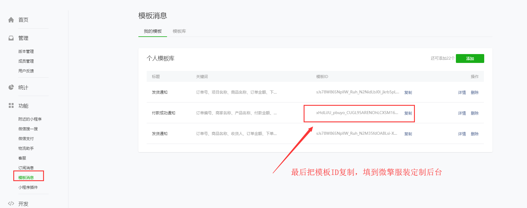Go to 用户反馈

coord(26,71)
